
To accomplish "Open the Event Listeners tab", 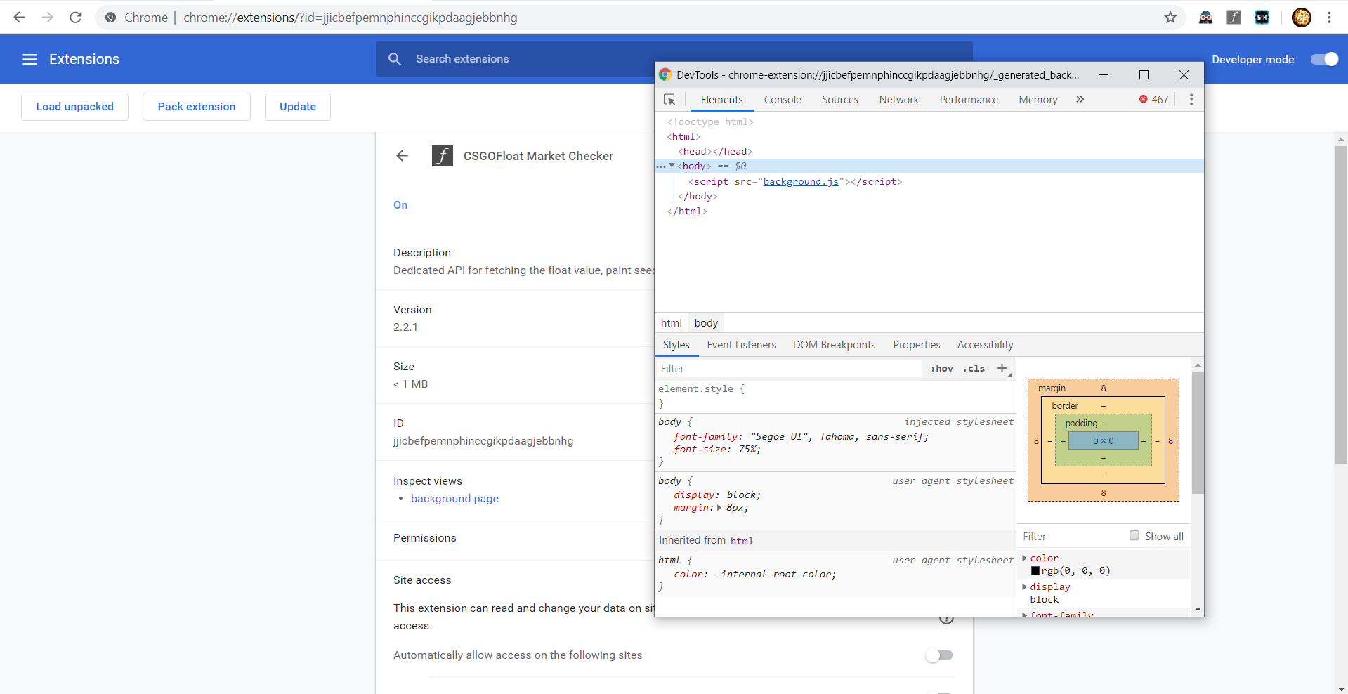I will [x=740, y=344].
